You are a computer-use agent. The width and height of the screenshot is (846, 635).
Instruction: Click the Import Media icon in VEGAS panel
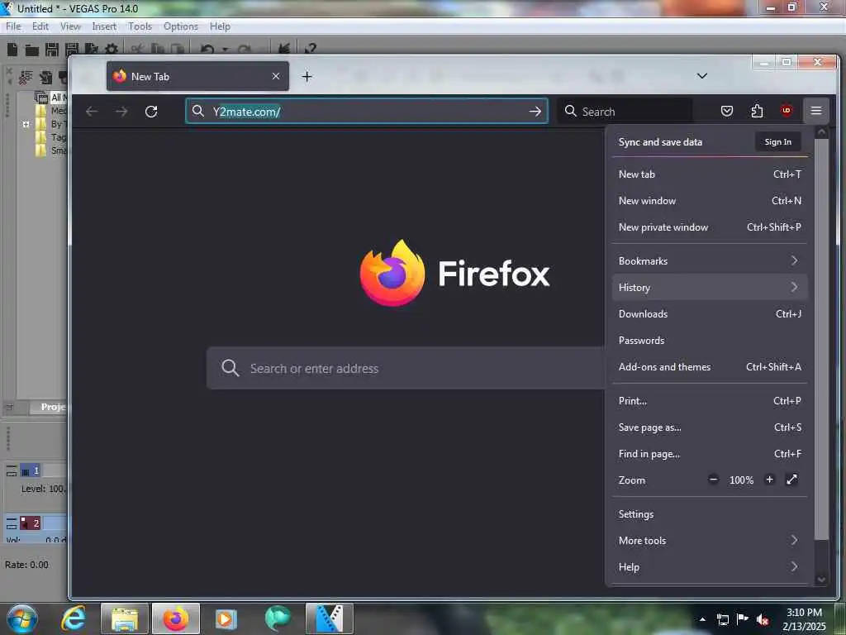46,77
